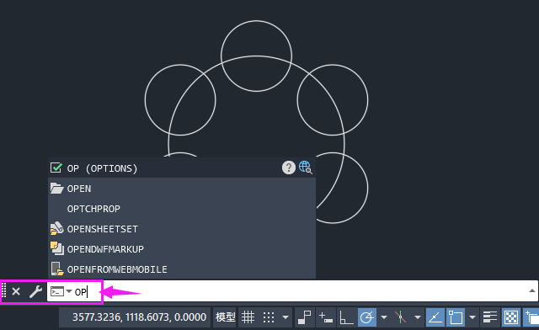Click into the command line input
This screenshot has width=539, height=330.
[x=292, y=291]
